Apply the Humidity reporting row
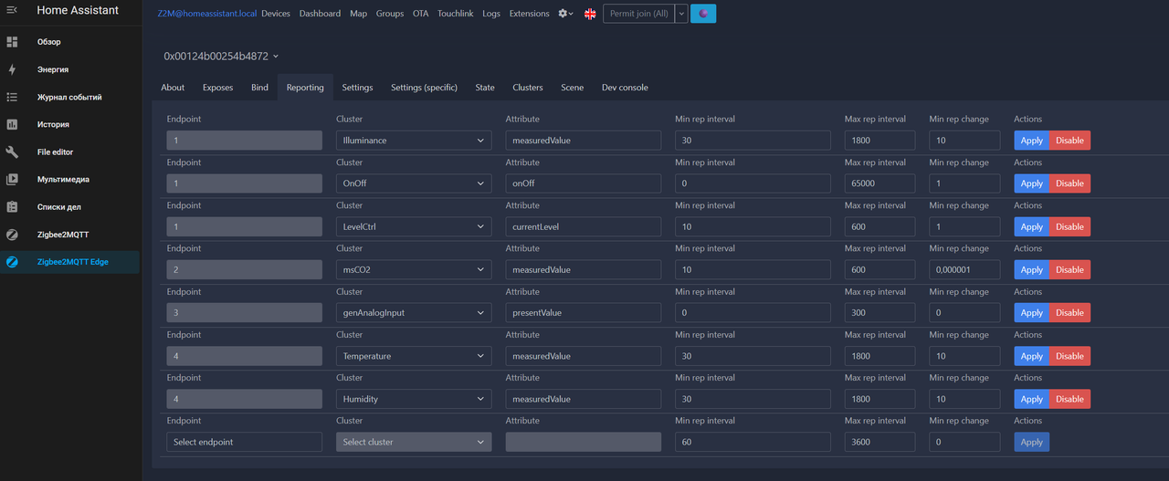The image size is (1169, 481). coord(1032,399)
